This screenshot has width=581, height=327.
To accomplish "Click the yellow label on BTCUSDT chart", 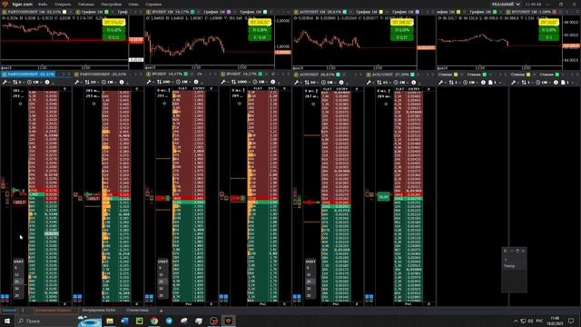I will pos(548,23).
